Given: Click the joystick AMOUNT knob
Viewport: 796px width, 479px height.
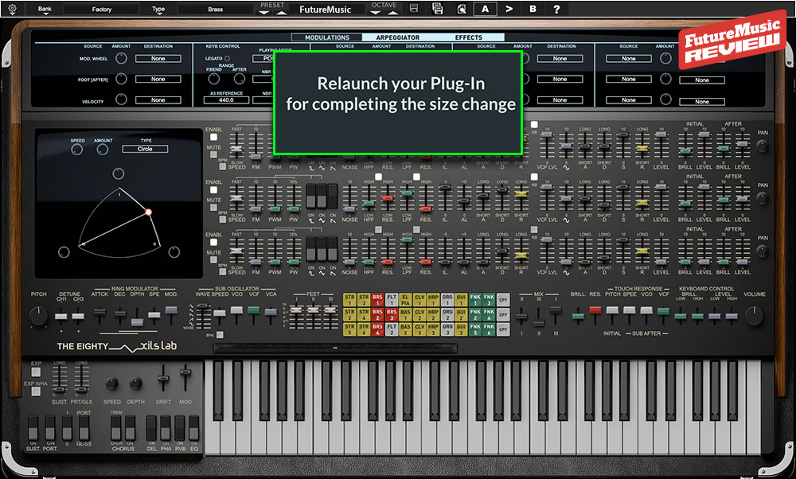Looking at the screenshot, I should pyautogui.click(x=103, y=150).
